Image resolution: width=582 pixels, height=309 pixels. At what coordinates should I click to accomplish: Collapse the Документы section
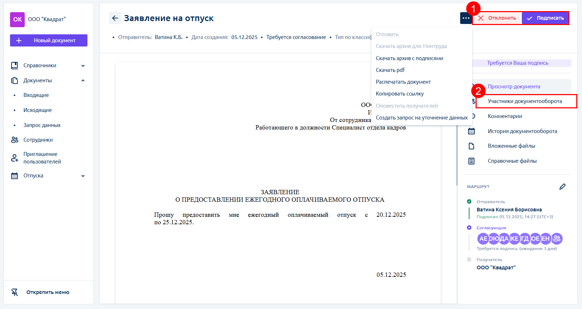pos(83,80)
